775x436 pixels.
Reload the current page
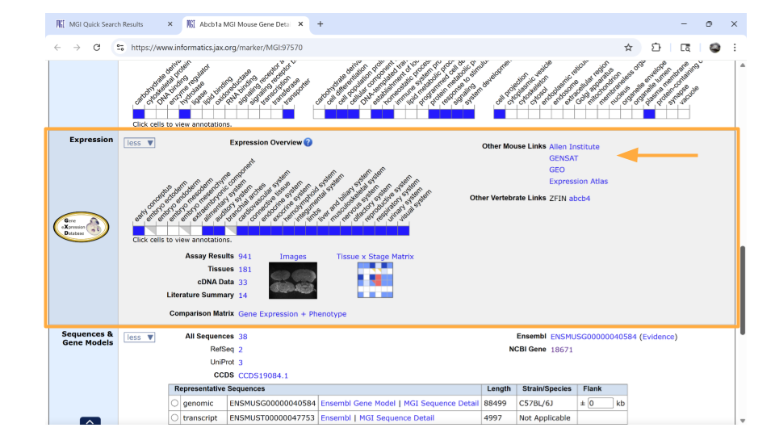pos(97,48)
